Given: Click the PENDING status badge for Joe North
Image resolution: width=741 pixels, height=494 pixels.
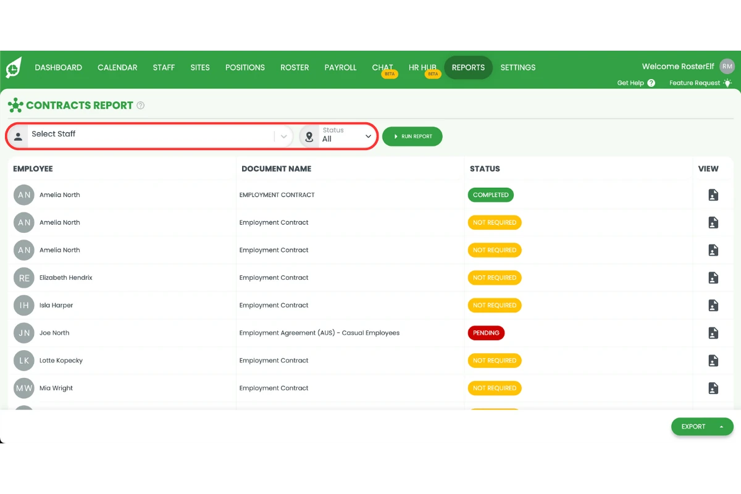Looking at the screenshot, I should point(487,333).
